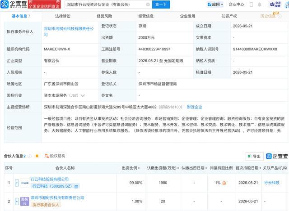289x211 pixels.
Task: Open 行云科技股份有限公司 partner link
Action: click(x=49, y=179)
